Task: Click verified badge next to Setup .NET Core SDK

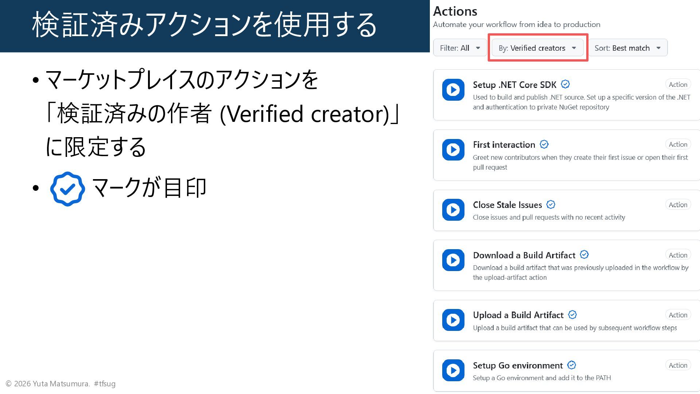Action: click(565, 84)
